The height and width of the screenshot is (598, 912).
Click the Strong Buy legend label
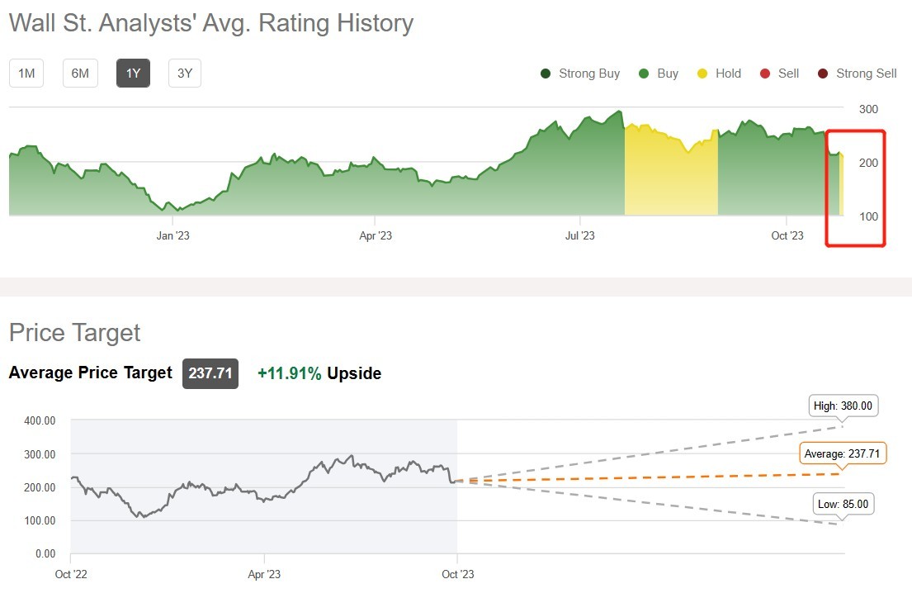pos(589,74)
